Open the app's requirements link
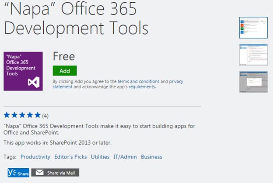 (142, 87)
